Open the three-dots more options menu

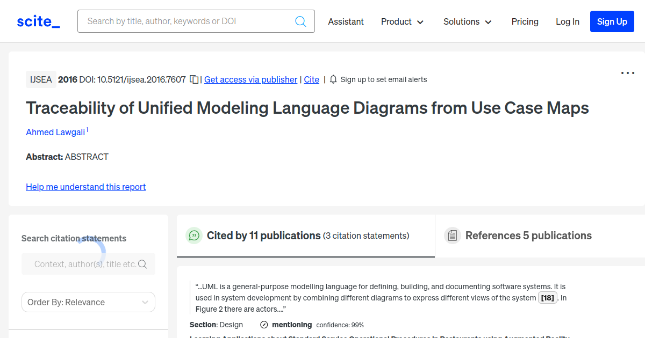(x=627, y=73)
